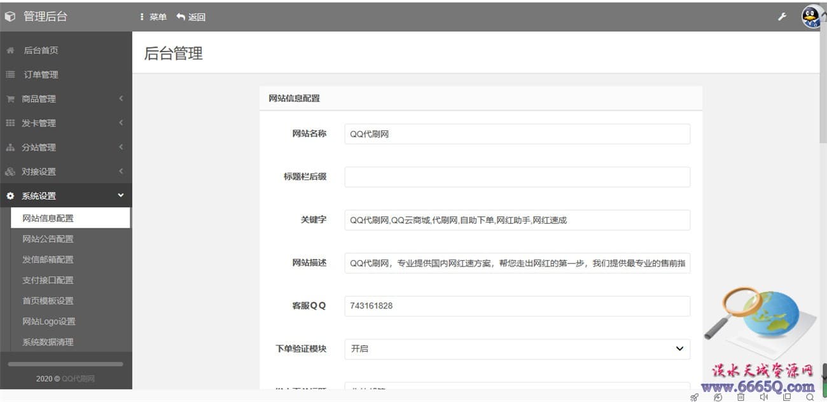Open 网站公告配置 in the sidebar
The image size is (827, 402).
48,239
